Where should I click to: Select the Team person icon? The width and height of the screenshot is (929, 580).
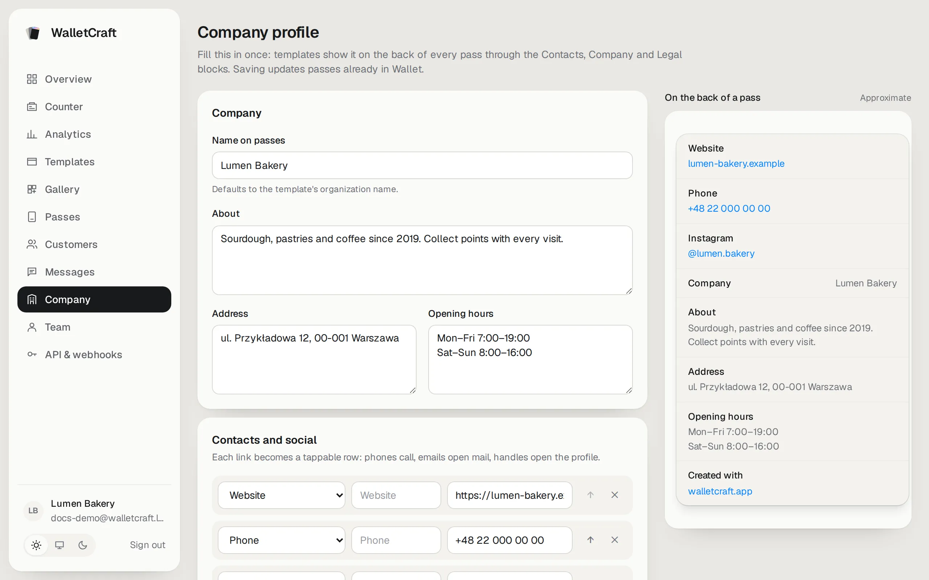(x=32, y=327)
